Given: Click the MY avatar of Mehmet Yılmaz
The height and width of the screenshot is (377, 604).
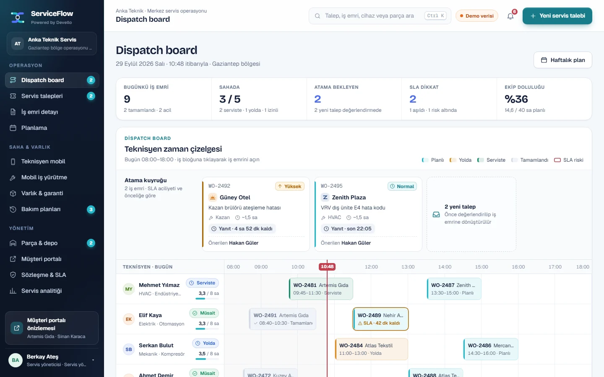Looking at the screenshot, I should [129, 289].
